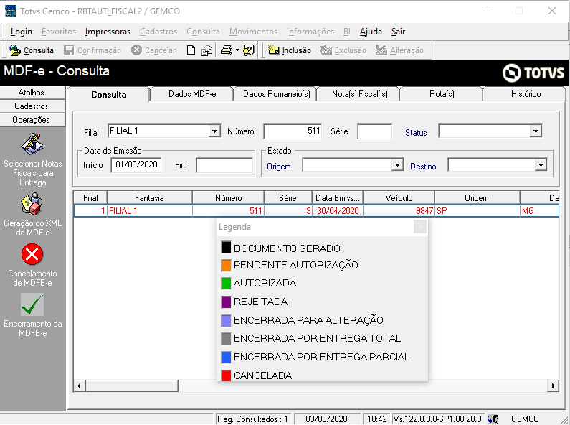Click the Sair menu item
This screenshot has height=425, width=570.
tap(398, 32)
